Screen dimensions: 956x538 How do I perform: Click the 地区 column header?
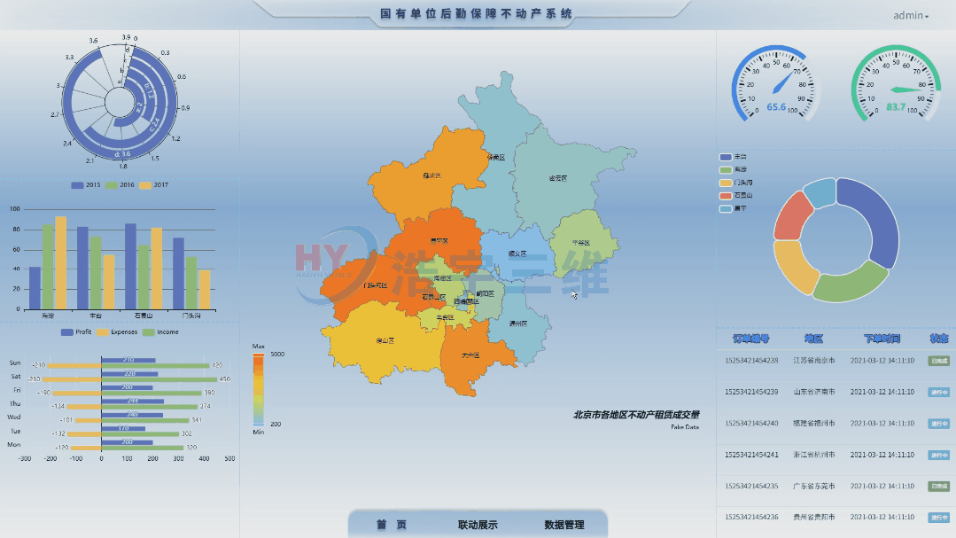click(x=813, y=339)
